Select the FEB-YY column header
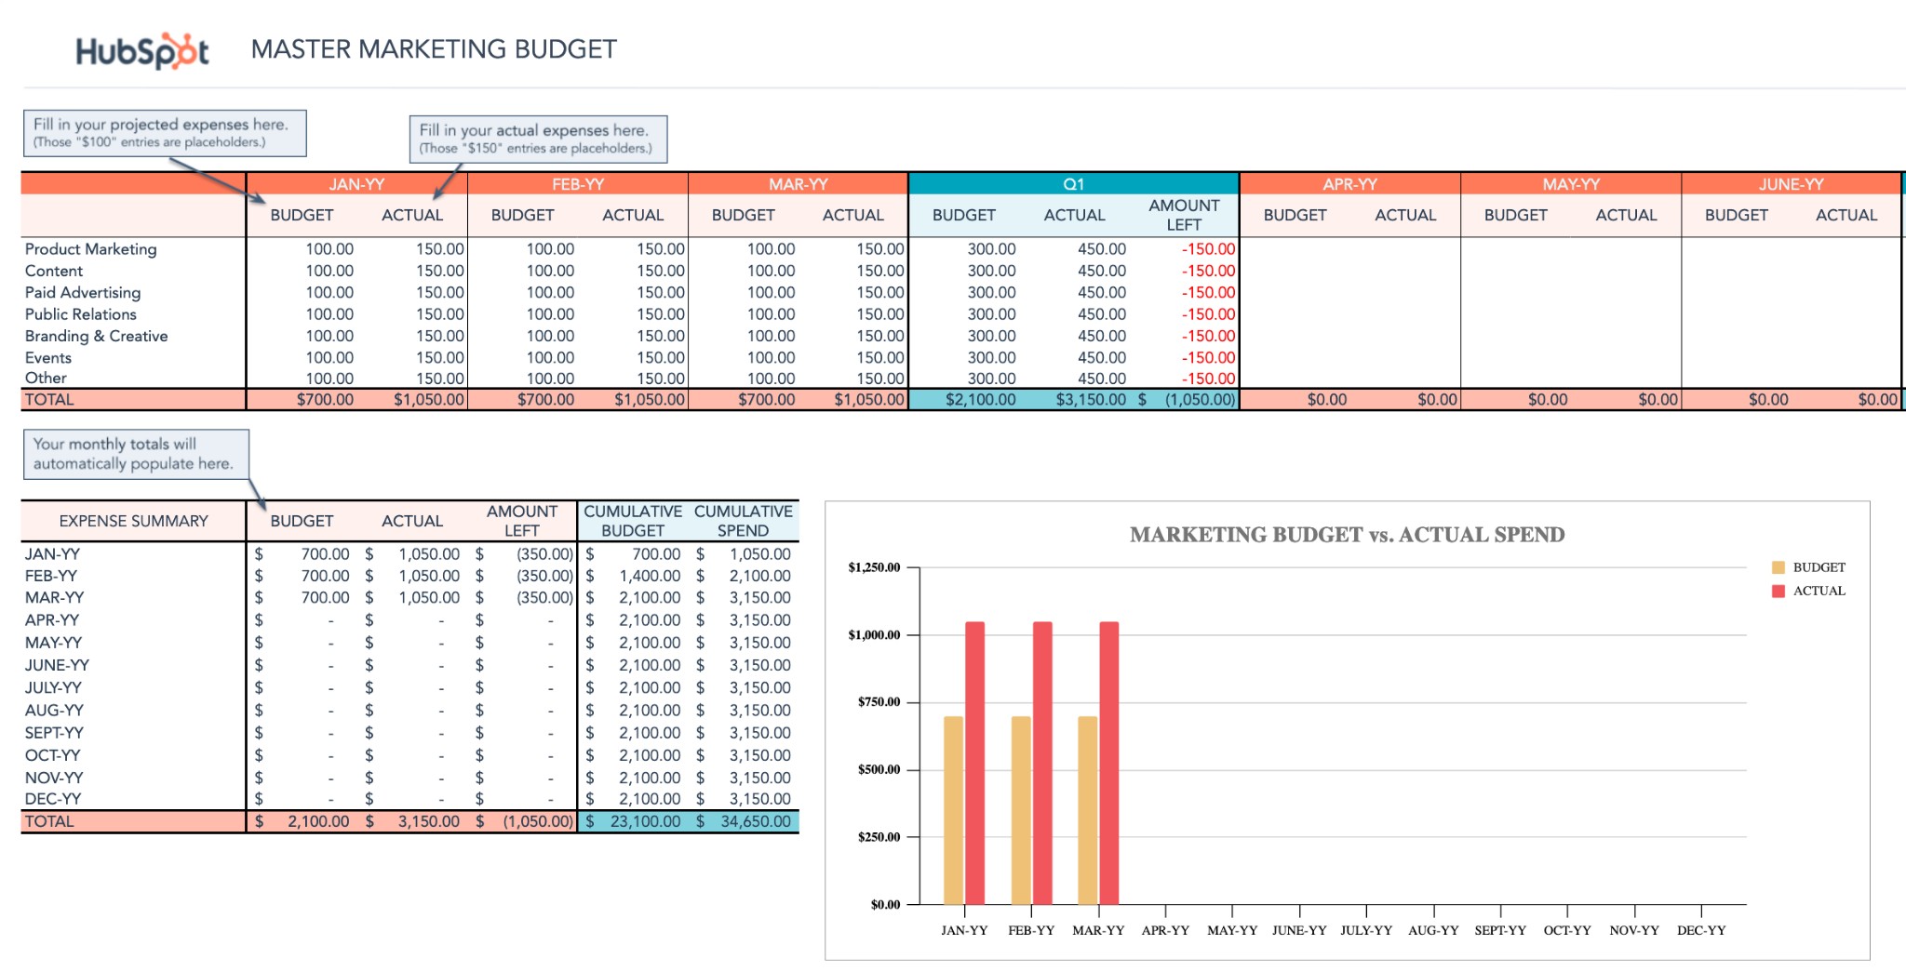 pos(577,184)
